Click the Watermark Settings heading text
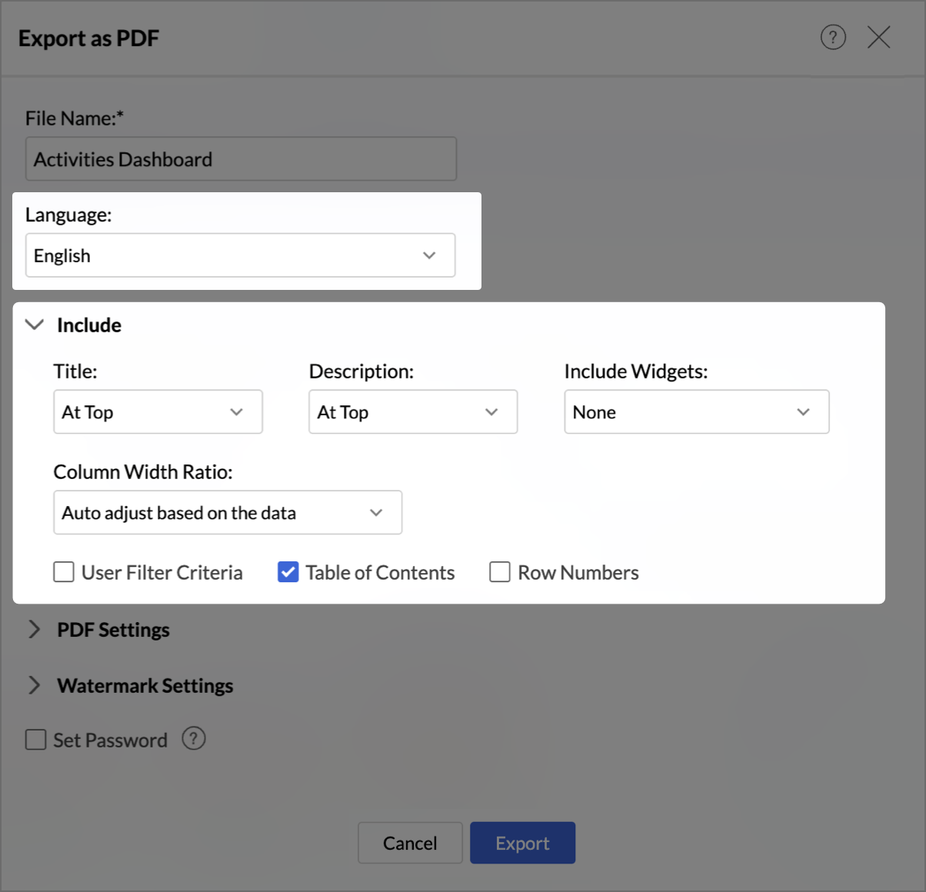Viewport: 926px width, 892px height. [x=145, y=685]
